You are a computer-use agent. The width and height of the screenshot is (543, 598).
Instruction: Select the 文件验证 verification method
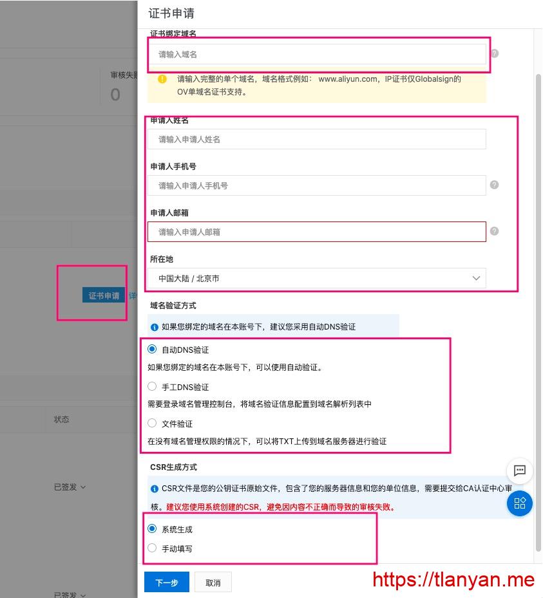151,424
